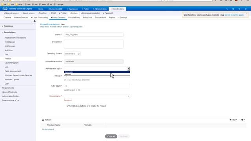Select Anti-Malware in sidebar
The image size is (251, 141).
(10, 42)
